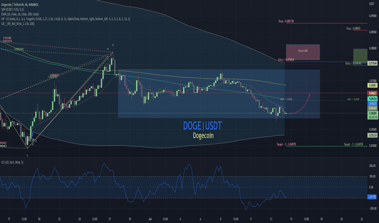Viewport: 379px width, 223px height.
Task: Click the RSI_BB_L strategy signal label
Action: pyautogui.click(x=33, y=140)
